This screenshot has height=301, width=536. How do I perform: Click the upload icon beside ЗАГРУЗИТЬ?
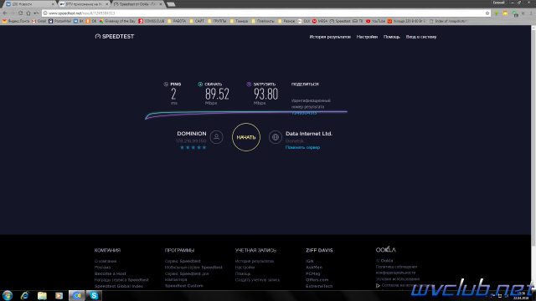pyautogui.click(x=249, y=84)
